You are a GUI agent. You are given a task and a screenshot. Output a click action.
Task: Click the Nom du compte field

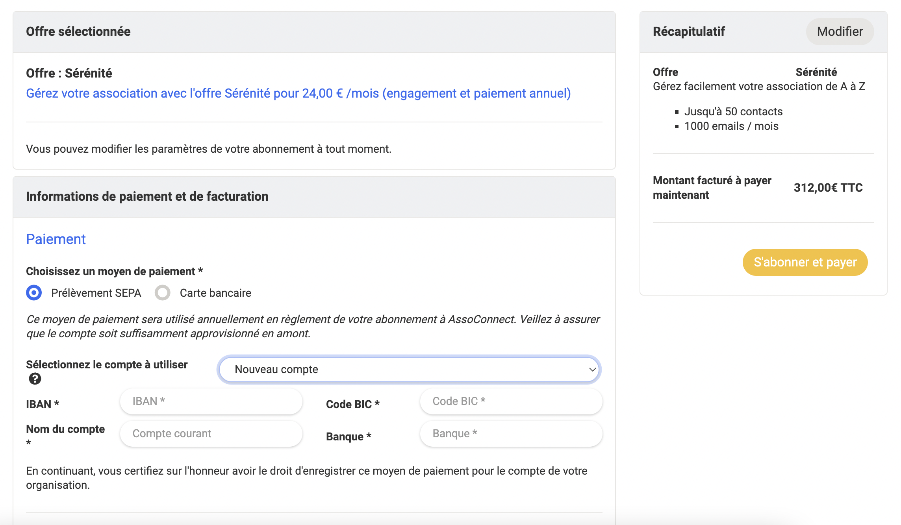coord(211,434)
